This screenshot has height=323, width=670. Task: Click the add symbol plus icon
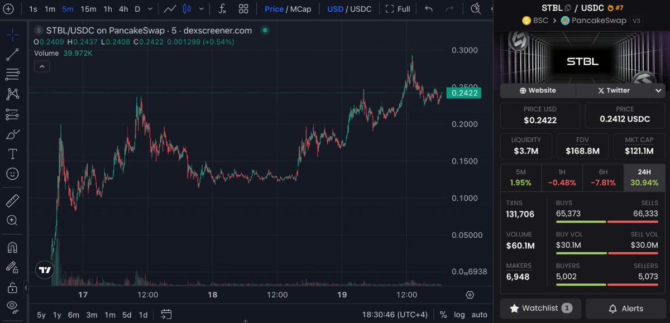pyautogui.click(x=8, y=9)
